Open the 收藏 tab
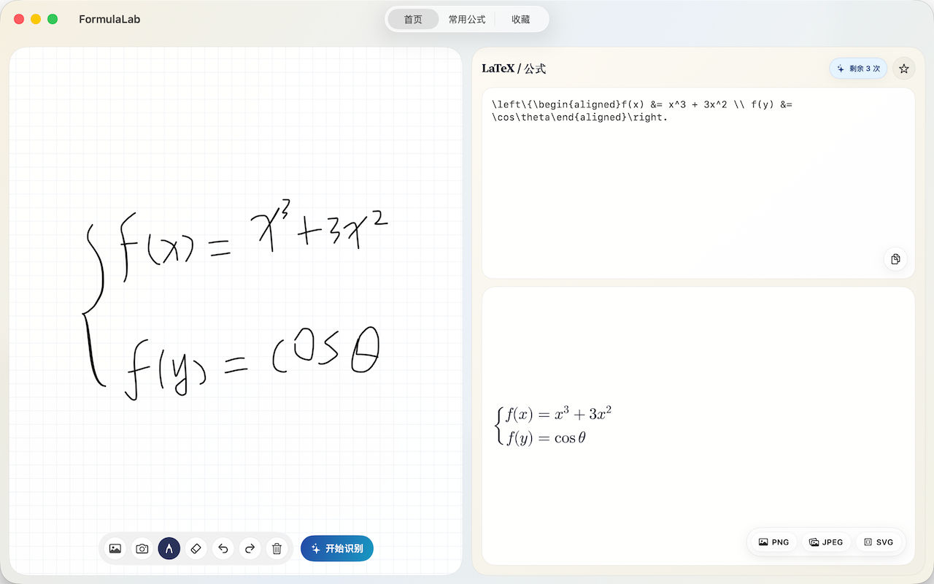Image resolution: width=934 pixels, height=584 pixels. pyautogui.click(x=521, y=19)
